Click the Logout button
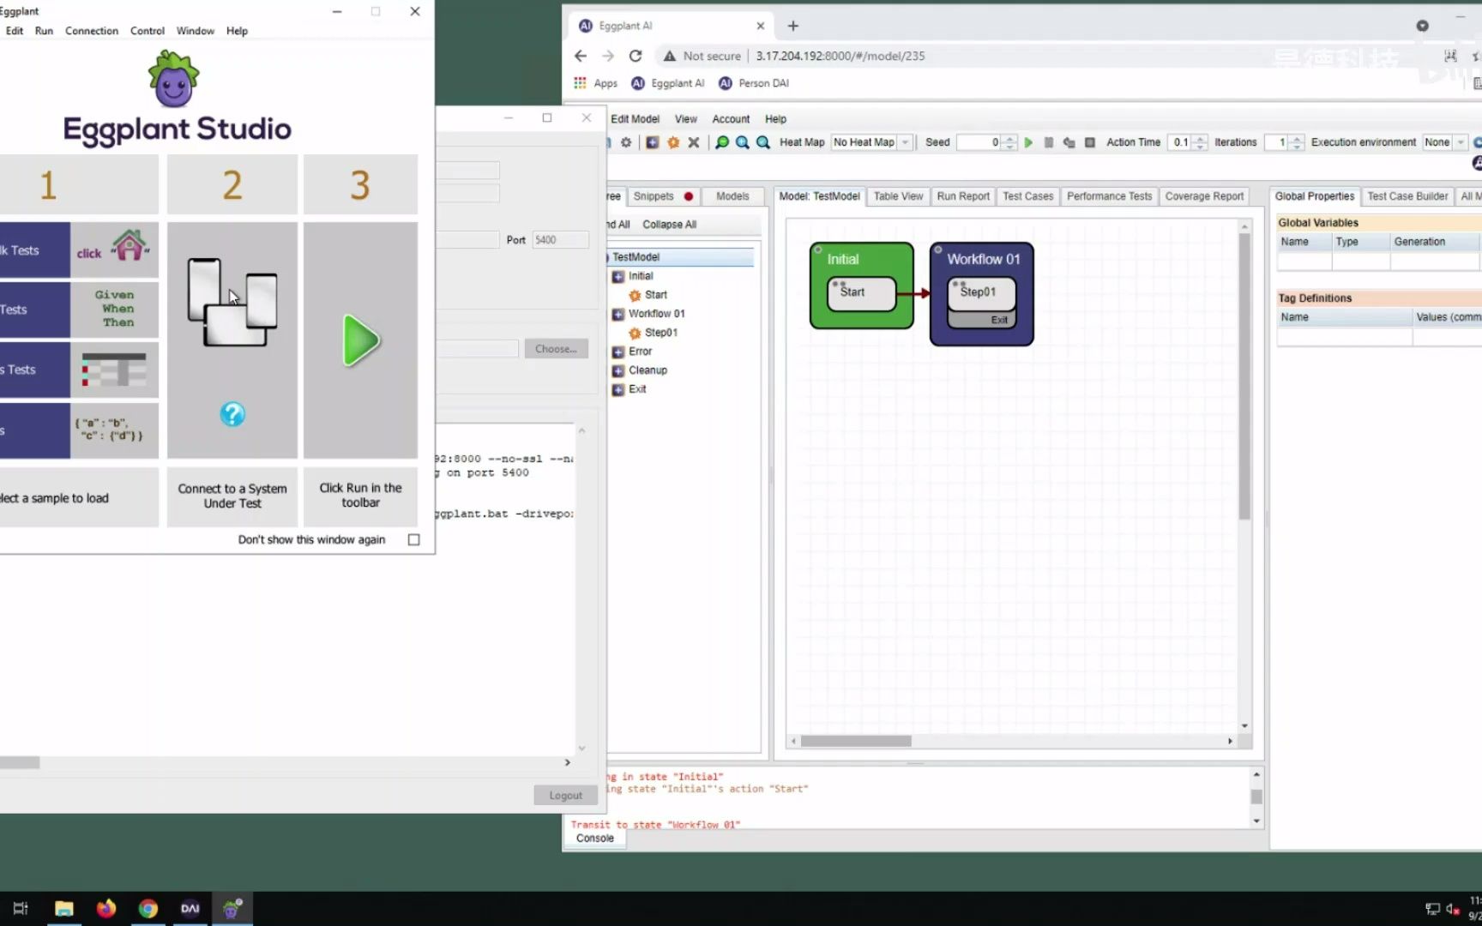This screenshot has width=1482, height=926. pos(565,796)
